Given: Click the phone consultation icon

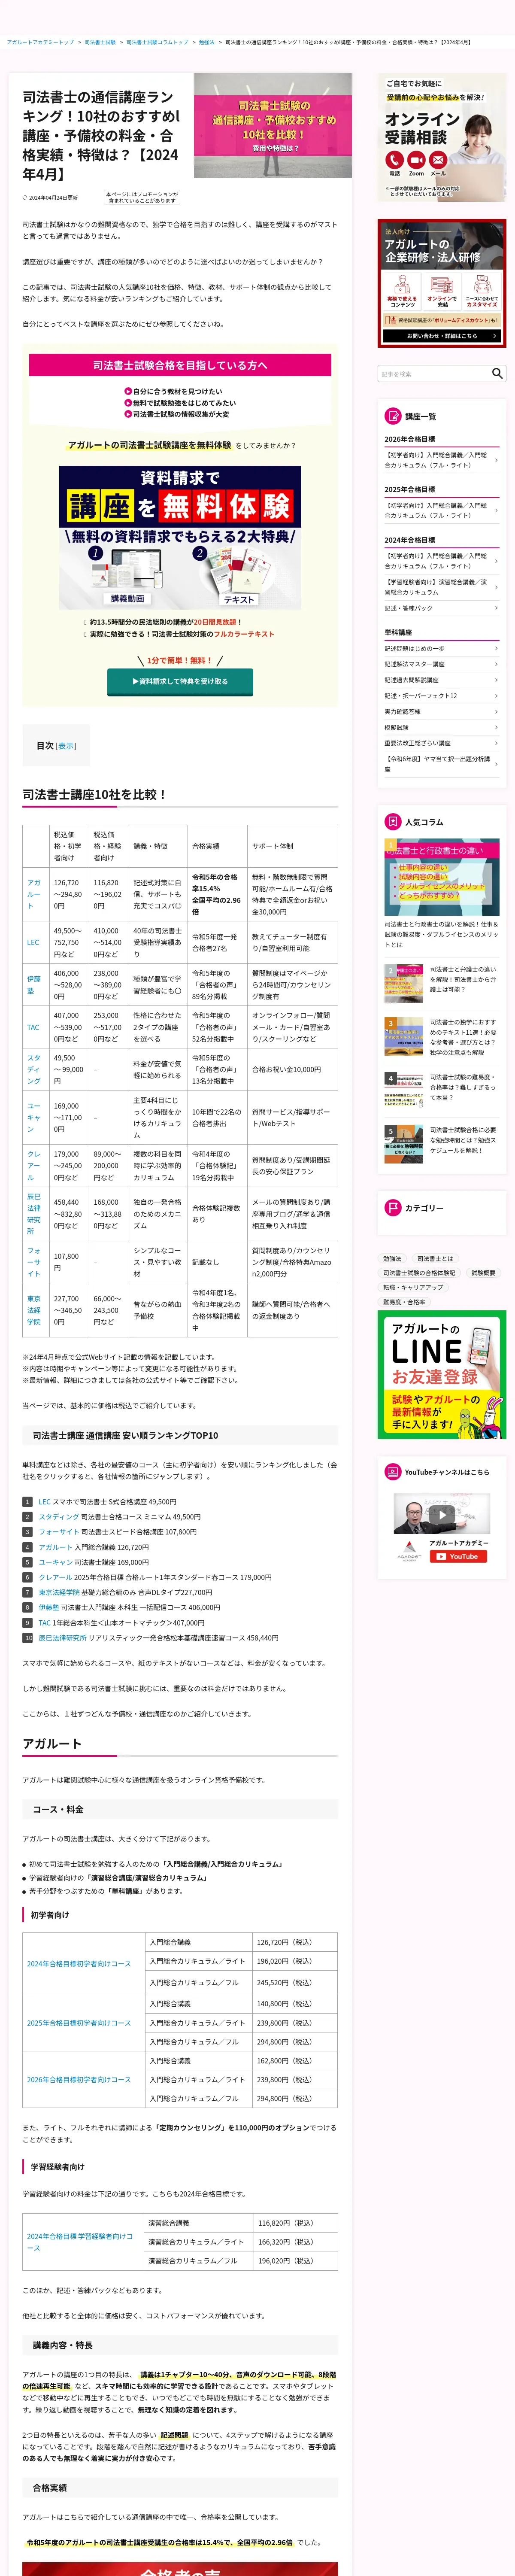Looking at the screenshot, I should click(x=394, y=160).
